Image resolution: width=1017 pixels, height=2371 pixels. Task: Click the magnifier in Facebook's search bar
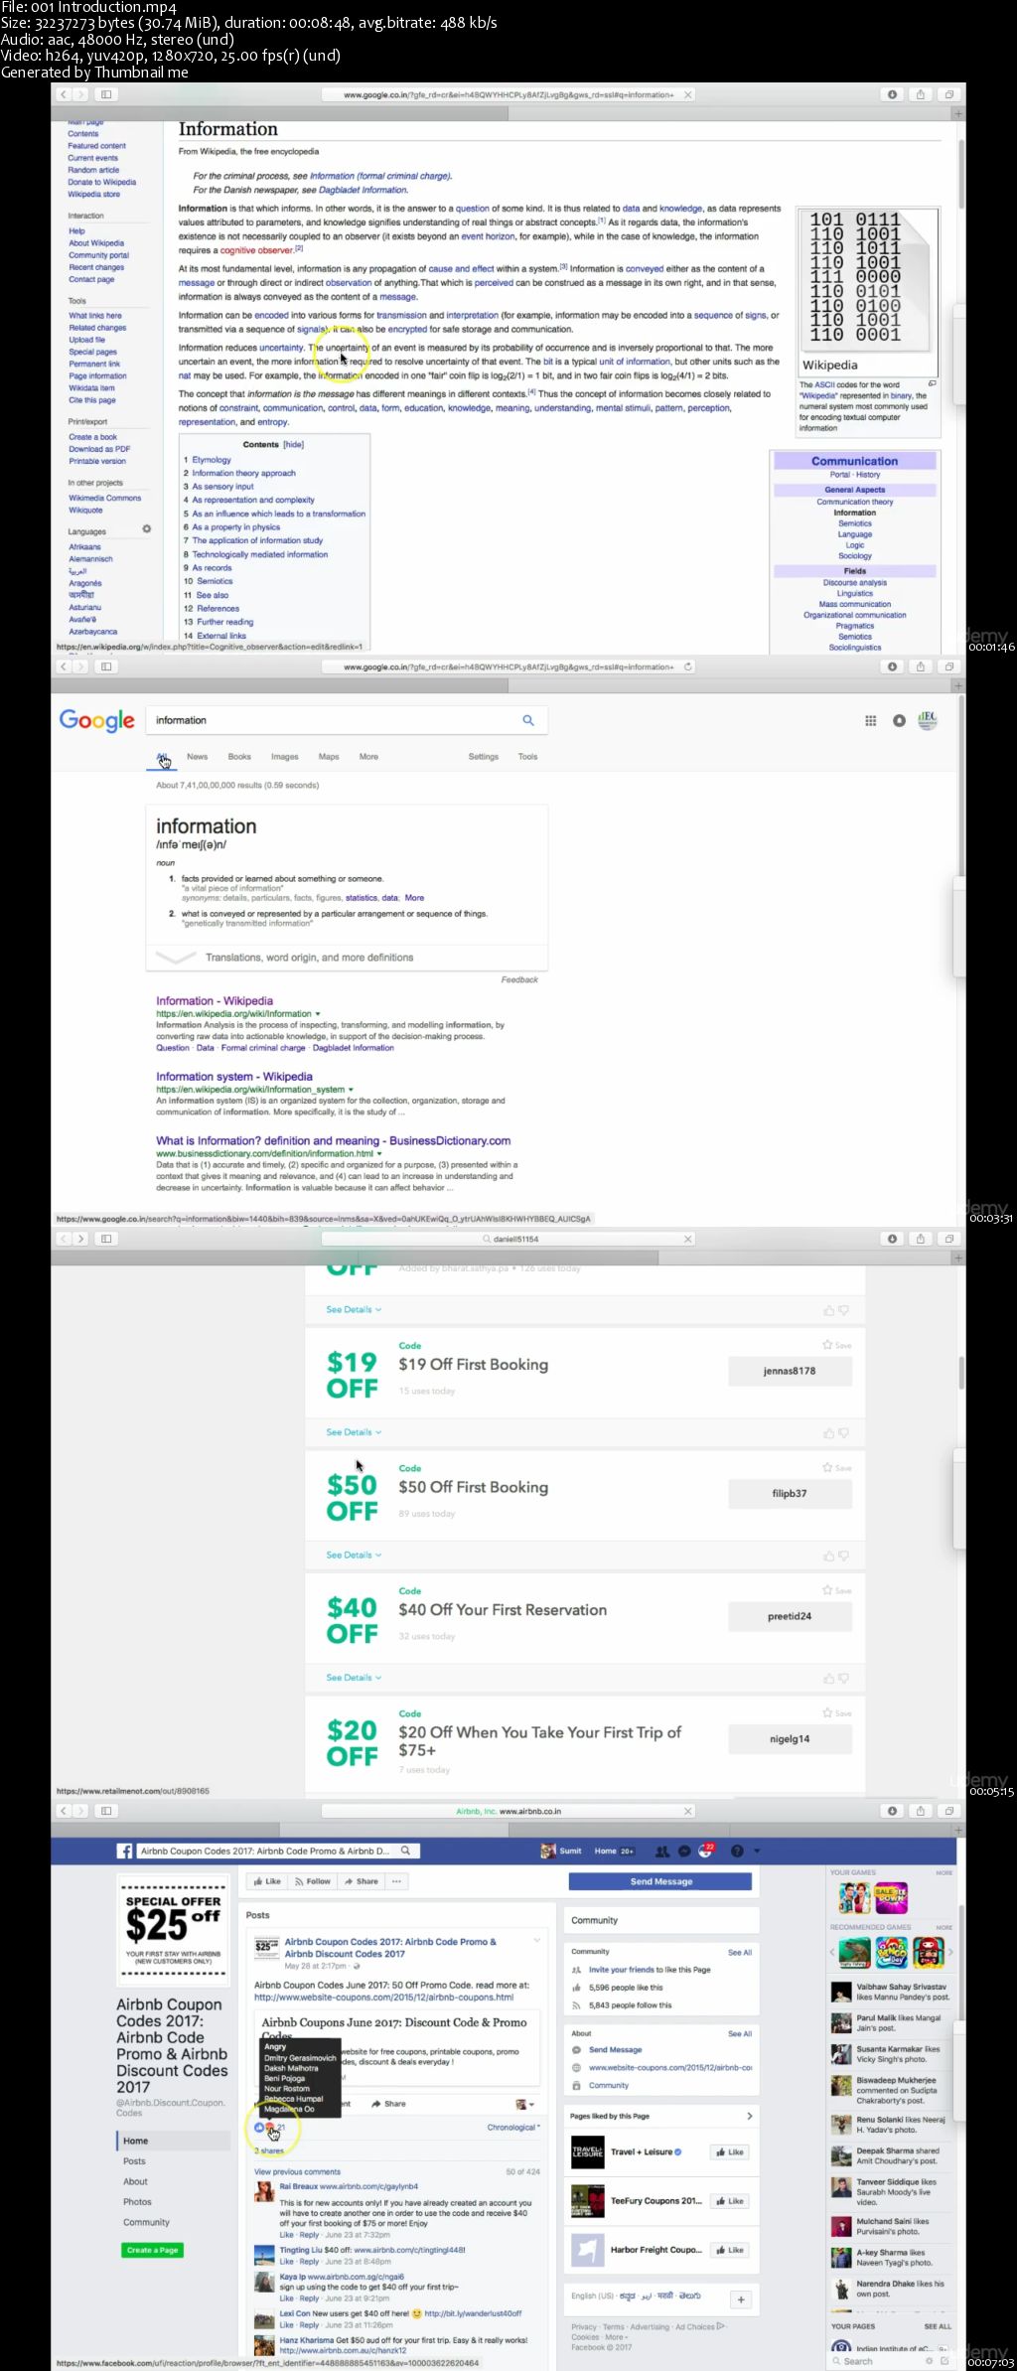(405, 1851)
